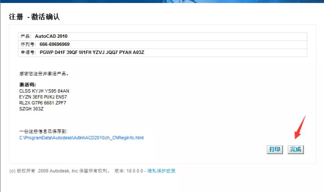The image size is (324, 192).
Task: Click the 注册 - 激活确认 page heading
Action: pos(34,17)
